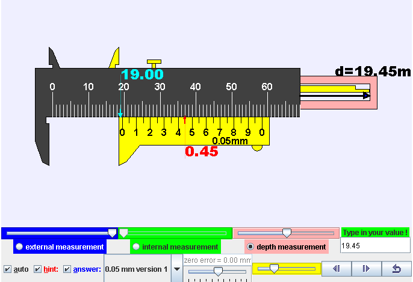
Task: Click the zero error = 0.00 mm field
Action: pos(217,260)
